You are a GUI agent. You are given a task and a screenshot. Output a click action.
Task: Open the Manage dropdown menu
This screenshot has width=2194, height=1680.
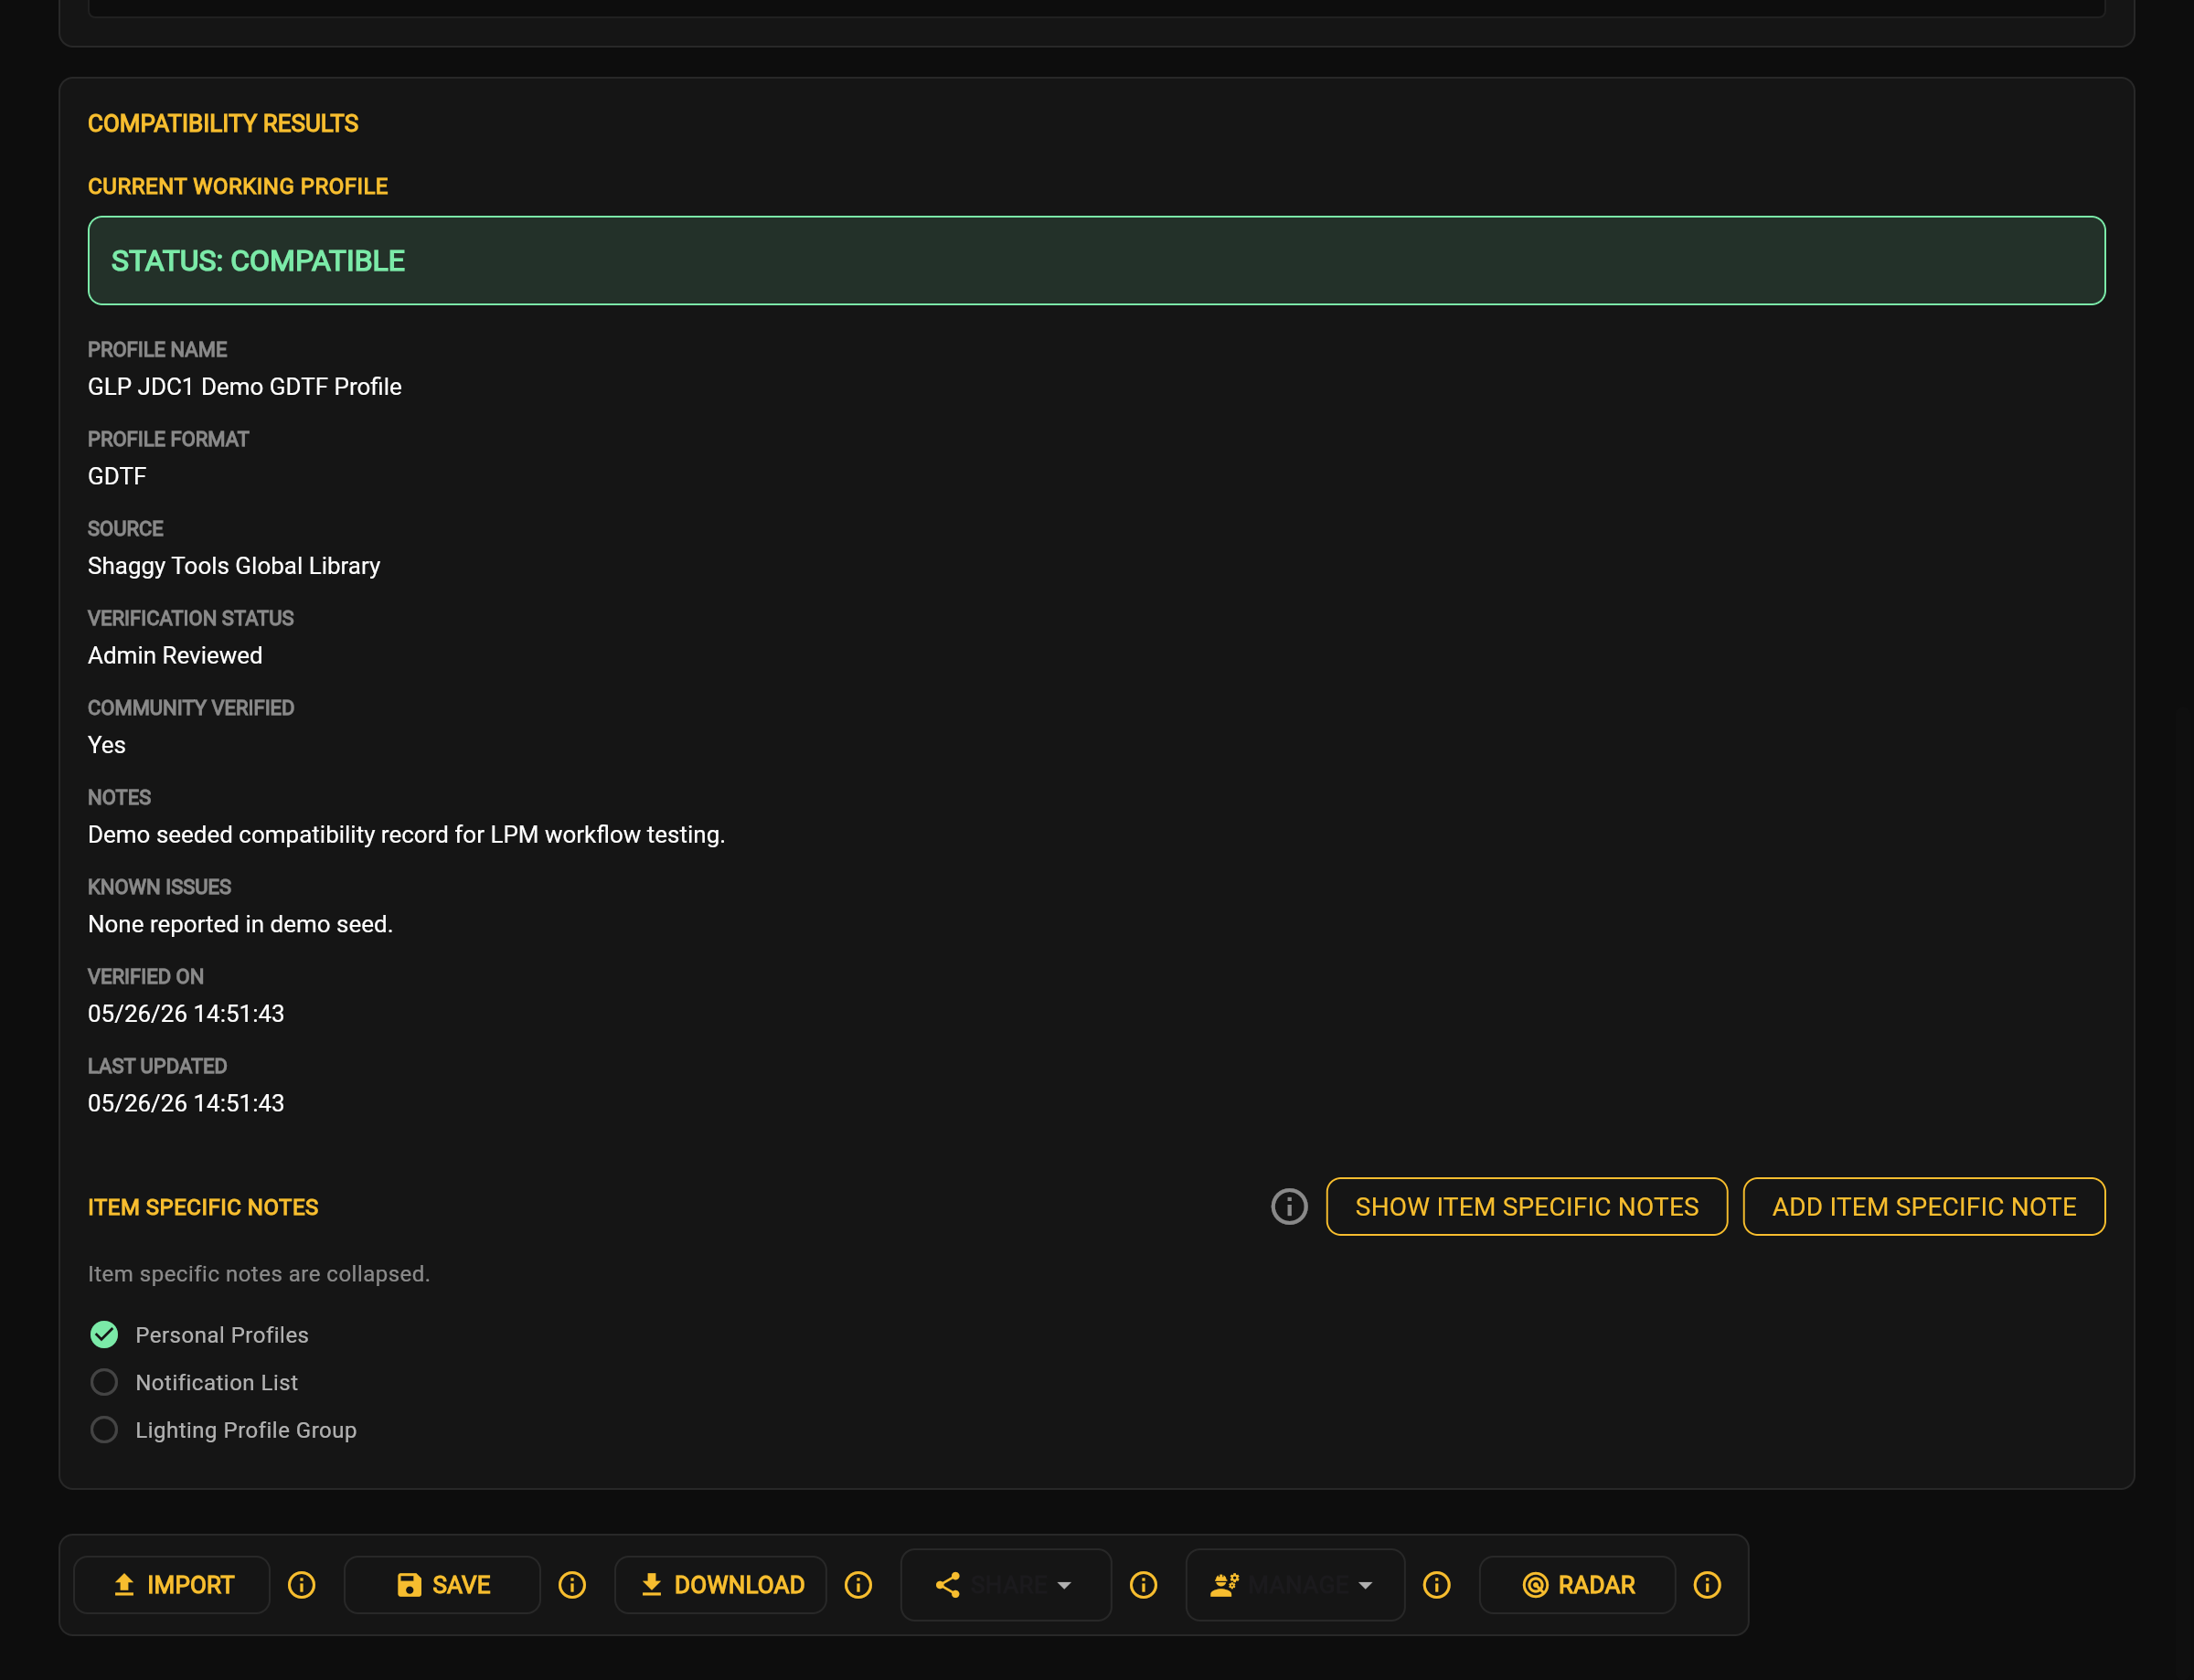[x=1295, y=1585]
